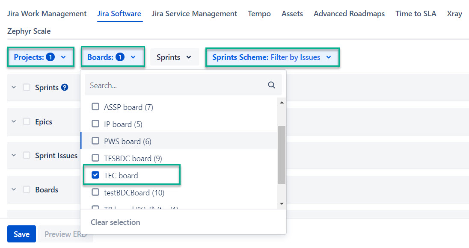The width and height of the screenshot is (469, 248).
Task: Click the Sprints help question mark icon
Action: tap(65, 88)
